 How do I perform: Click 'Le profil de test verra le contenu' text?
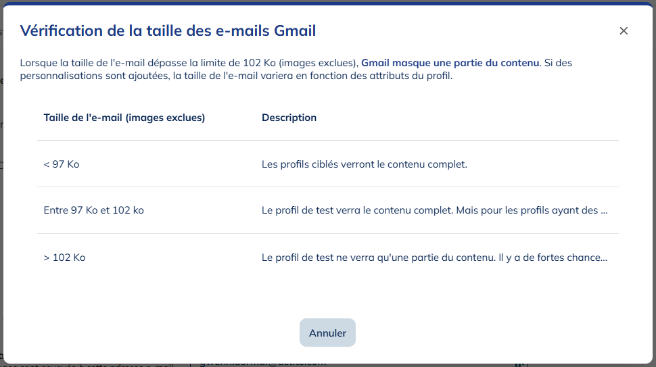[x=344, y=210]
